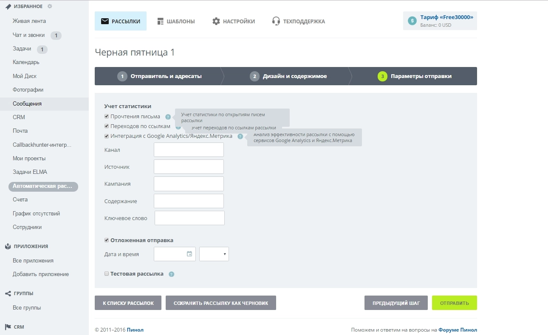This screenshot has width=548, height=335.
Task: Uncheck the Прочтения письма checkbox
Action: click(x=107, y=116)
